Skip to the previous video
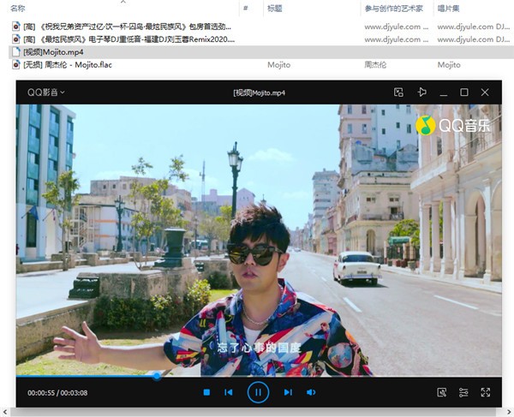Viewport: 514px width, 417px height. pyautogui.click(x=229, y=392)
